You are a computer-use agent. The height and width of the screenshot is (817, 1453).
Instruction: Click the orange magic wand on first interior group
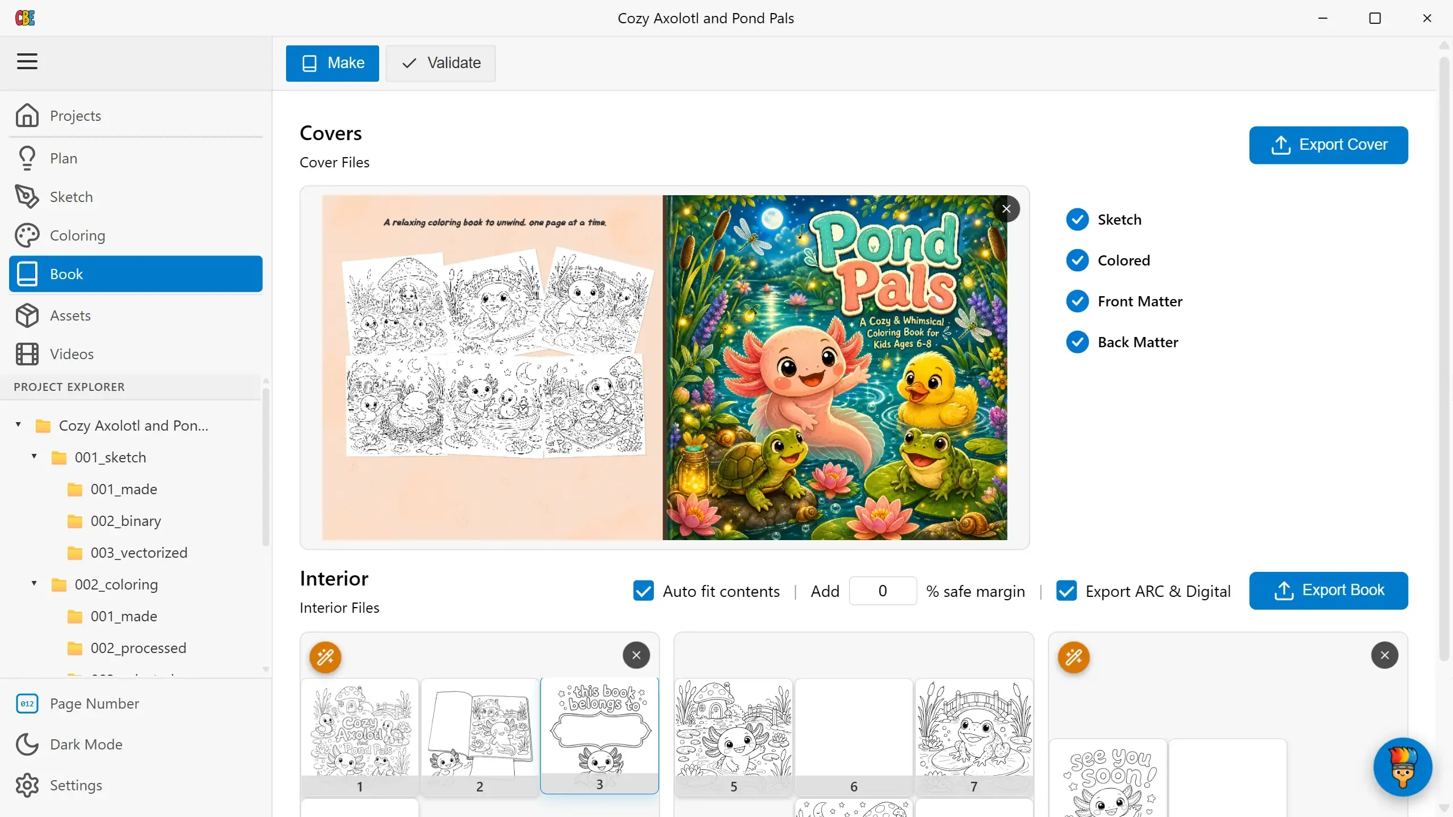tap(325, 657)
